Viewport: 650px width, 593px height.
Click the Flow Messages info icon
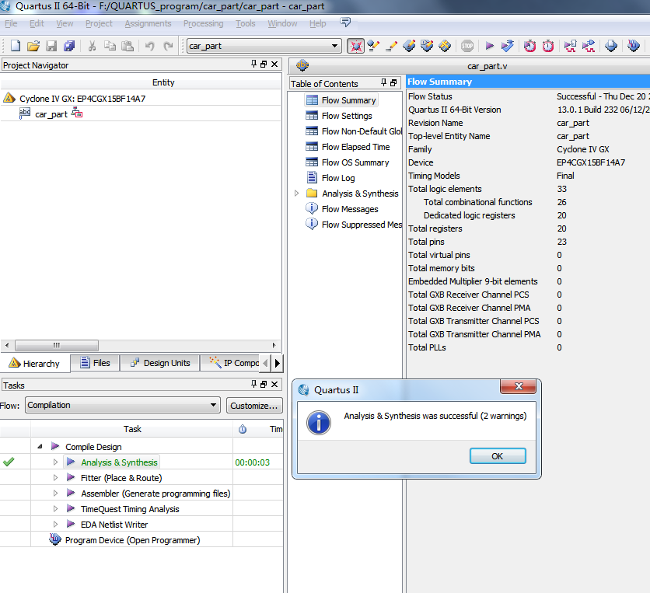pyautogui.click(x=312, y=209)
